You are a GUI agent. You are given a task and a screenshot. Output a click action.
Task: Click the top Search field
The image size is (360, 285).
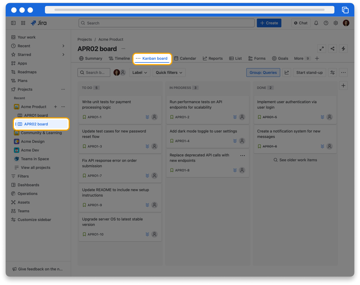point(167,23)
